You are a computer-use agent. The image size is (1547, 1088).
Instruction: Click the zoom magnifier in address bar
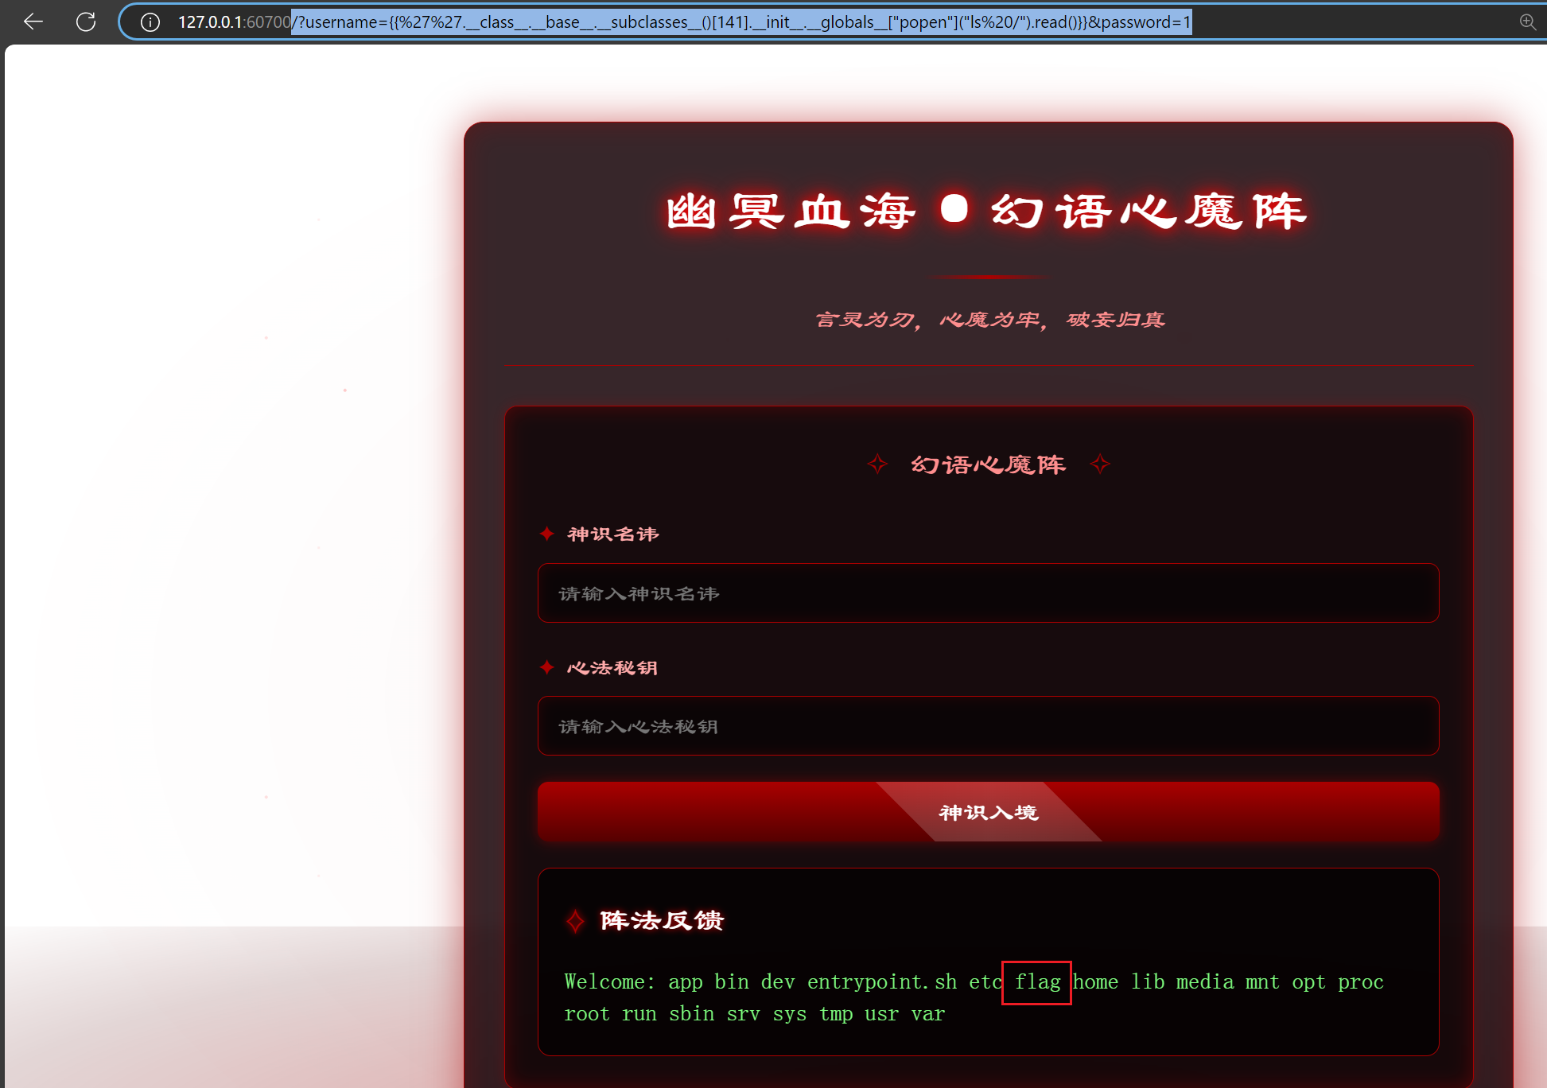[x=1527, y=22]
